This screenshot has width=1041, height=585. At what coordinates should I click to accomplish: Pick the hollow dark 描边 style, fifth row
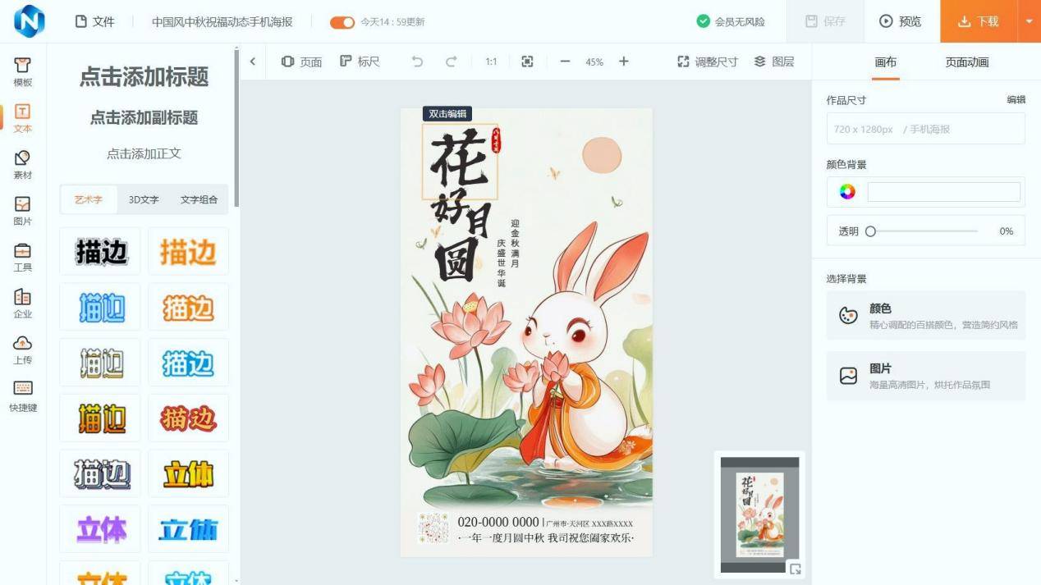coord(100,473)
